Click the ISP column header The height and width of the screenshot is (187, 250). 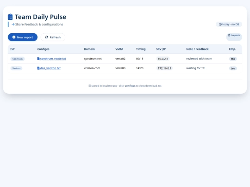tap(12, 49)
